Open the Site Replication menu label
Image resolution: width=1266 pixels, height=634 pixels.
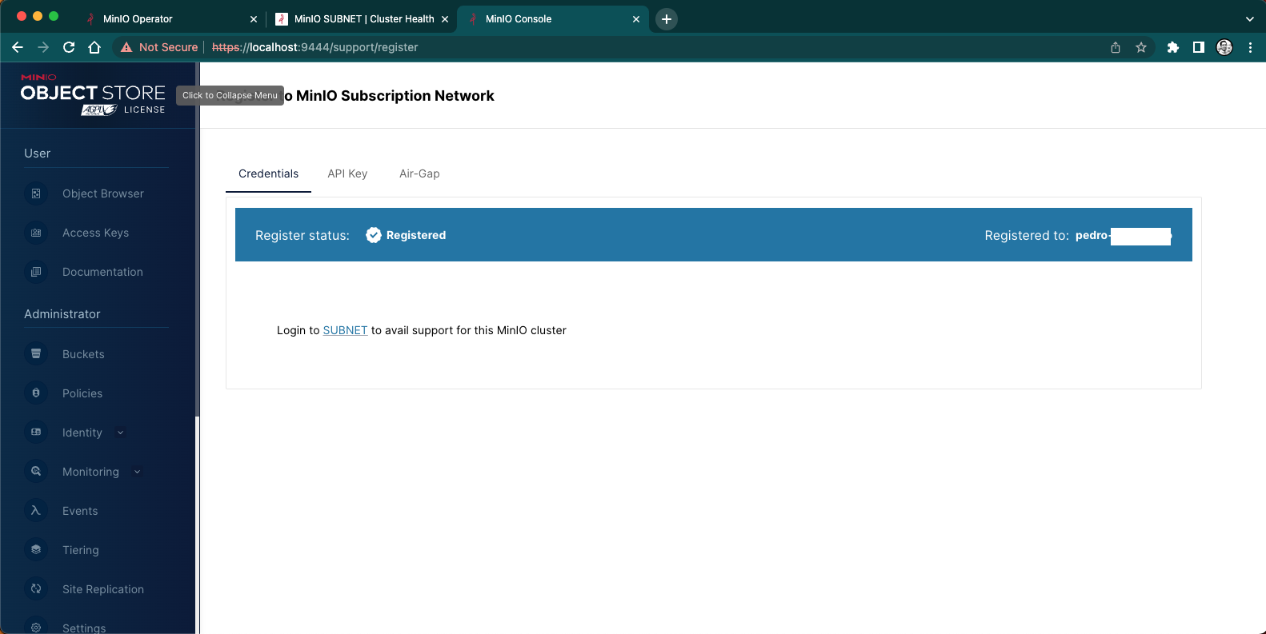pyautogui.click(x=103, y=589)
